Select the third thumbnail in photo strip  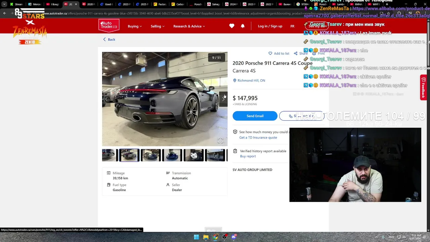(151, 155)
